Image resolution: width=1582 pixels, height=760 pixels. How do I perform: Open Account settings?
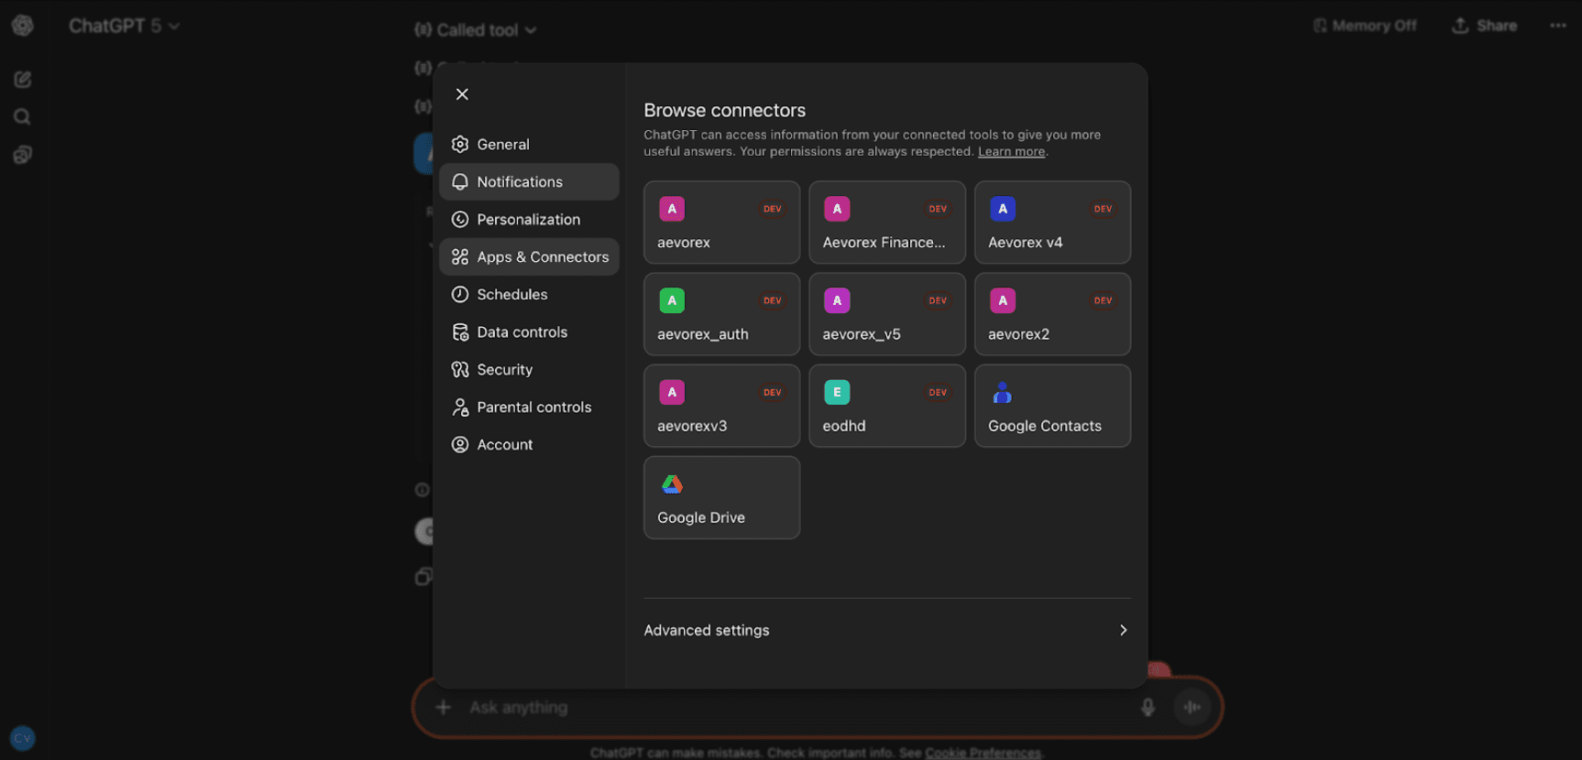529,445
